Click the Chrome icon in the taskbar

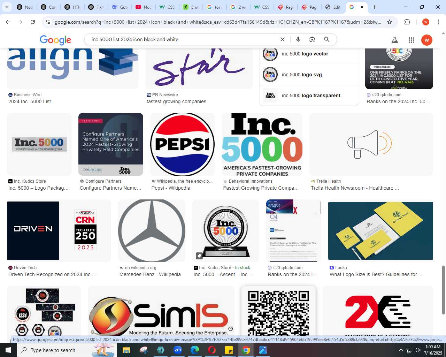click(x=246, y=350)
